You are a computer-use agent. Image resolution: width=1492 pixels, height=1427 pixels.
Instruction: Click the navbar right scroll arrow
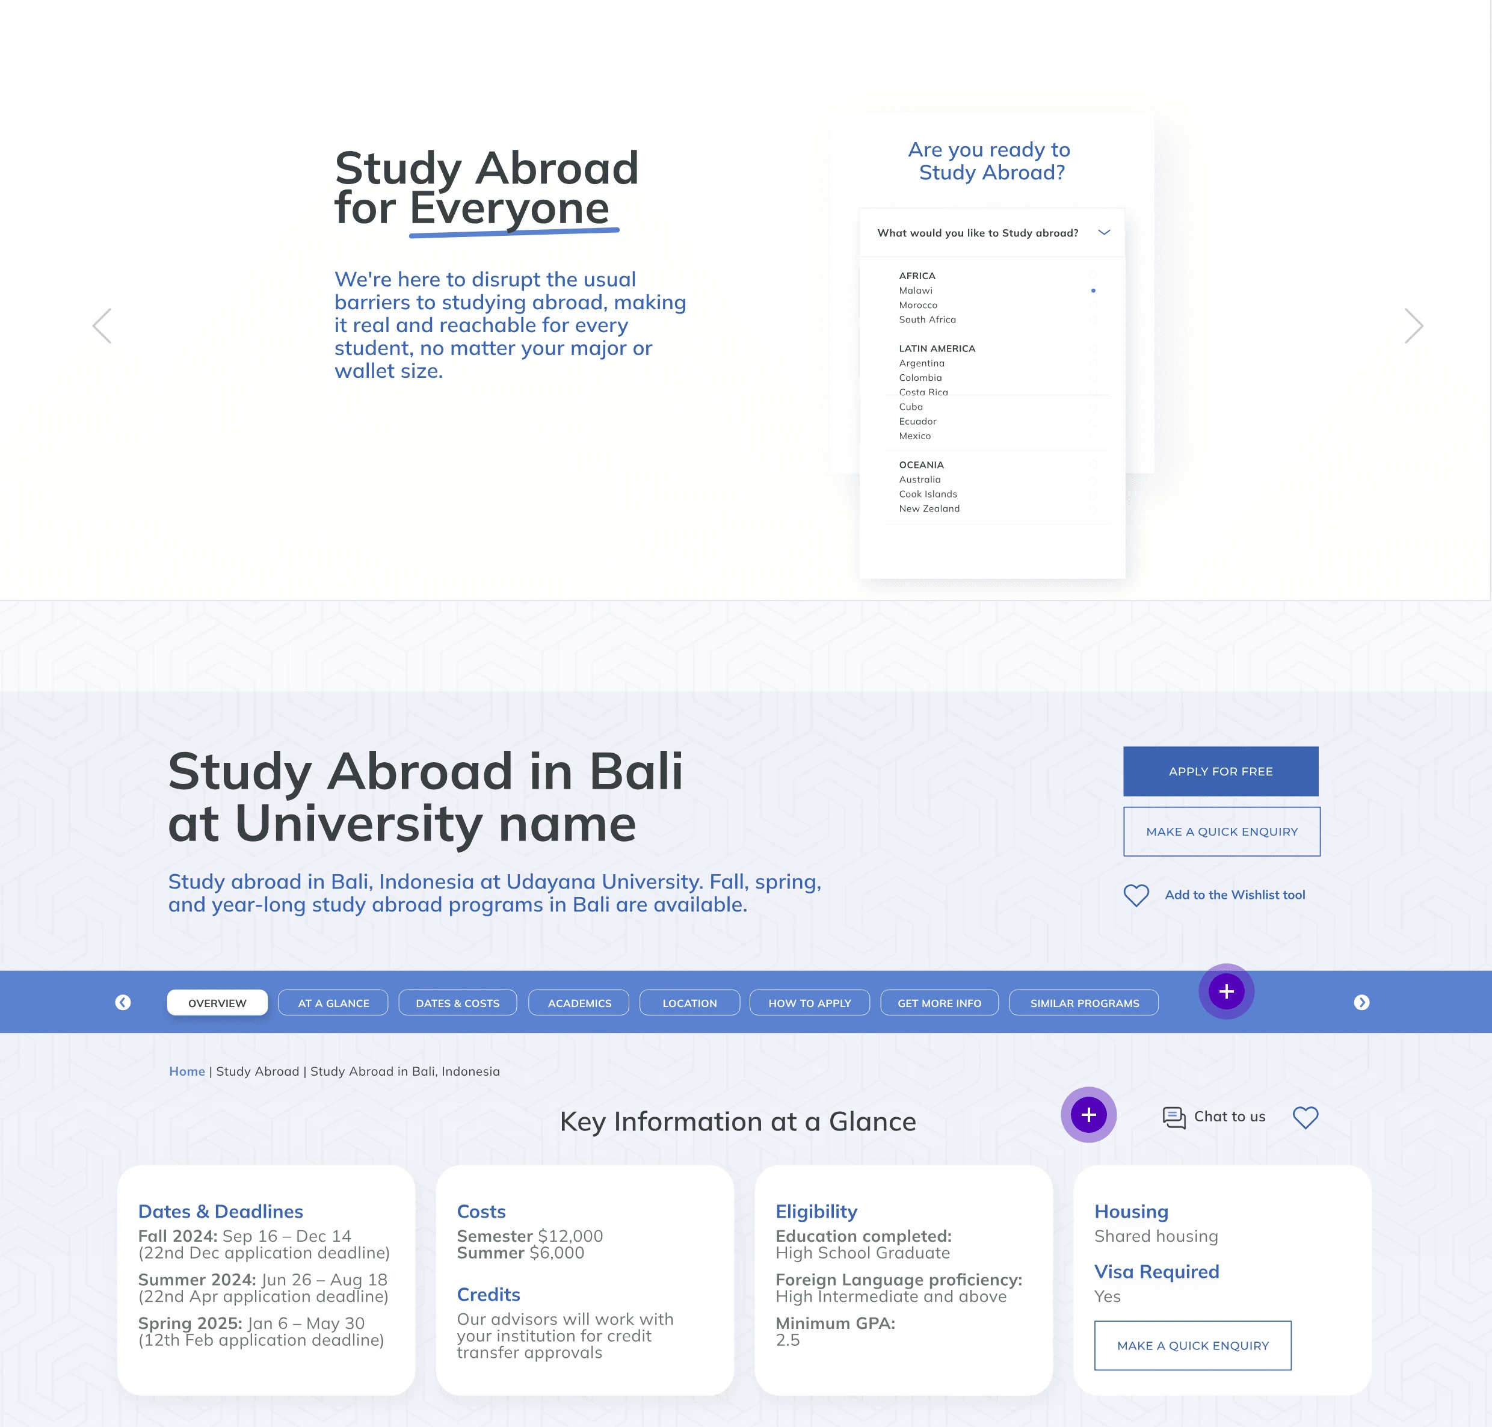point(1361,1002)
